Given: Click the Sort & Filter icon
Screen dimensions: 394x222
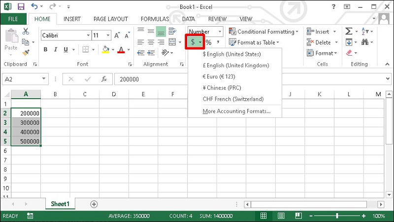Looking at the screenshot, I should [x=365, y=31].
